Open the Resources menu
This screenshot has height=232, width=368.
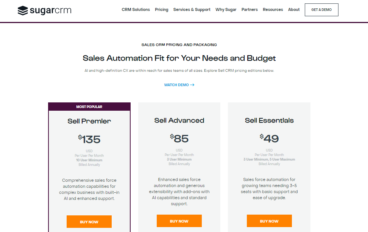coord(273,9)
